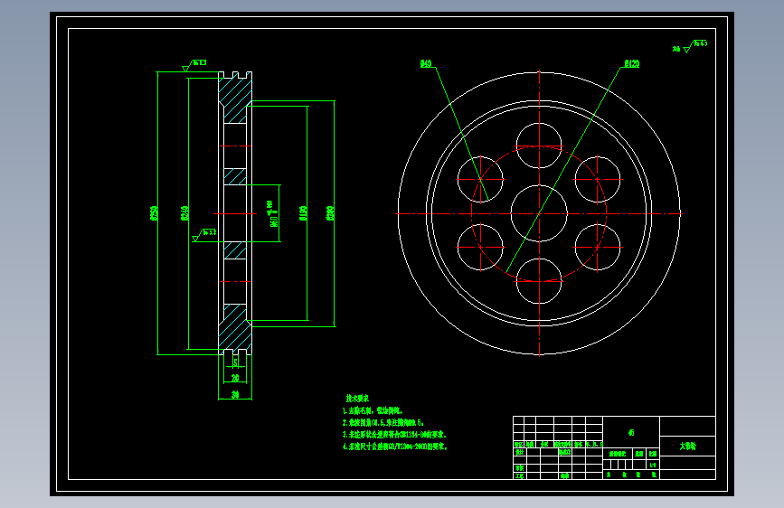
Task: Select the Ø190 diameter dimension text
Action: coord(303,213)
